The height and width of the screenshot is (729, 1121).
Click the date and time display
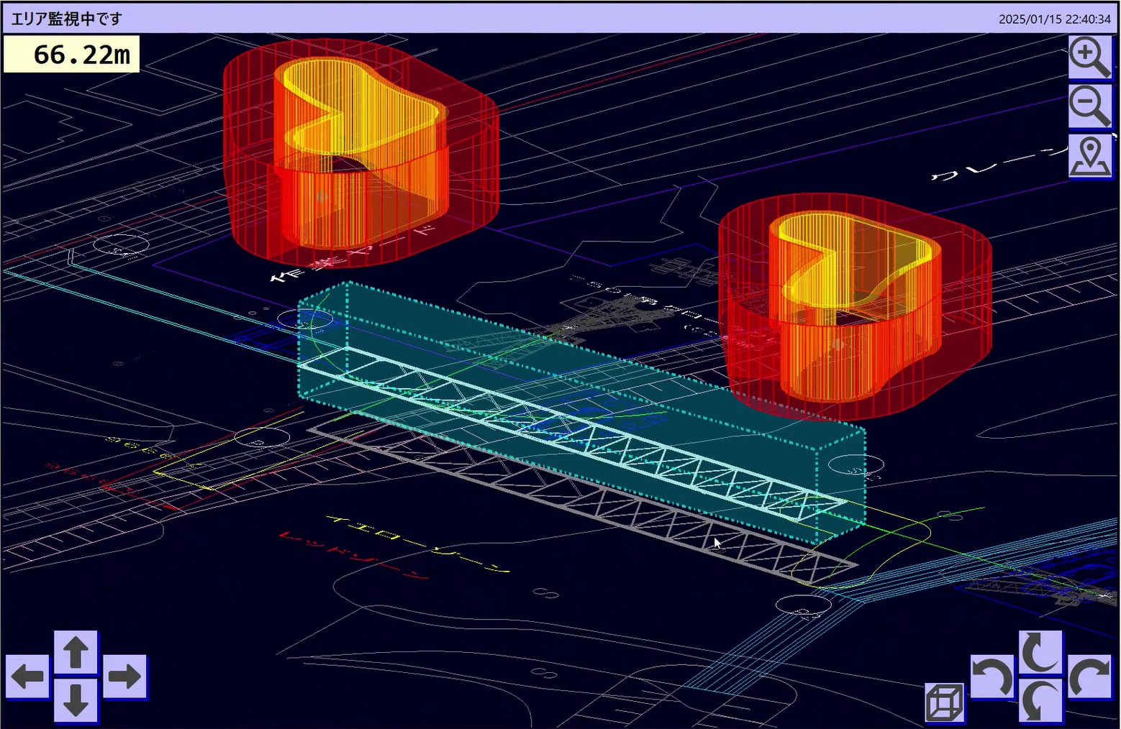1054,19
